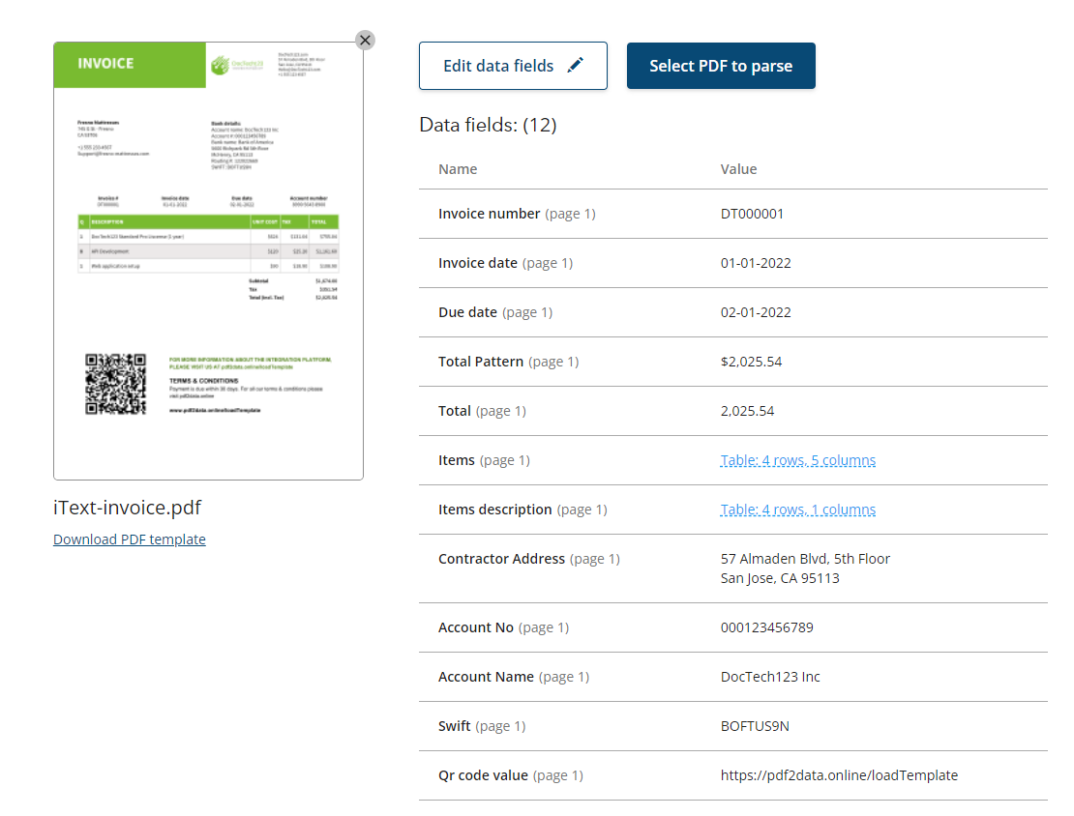The width and height of the screenshot is (1074, 816).
Task: Select the Account Name value DocTech123 Inc
Action: (770, 677)
